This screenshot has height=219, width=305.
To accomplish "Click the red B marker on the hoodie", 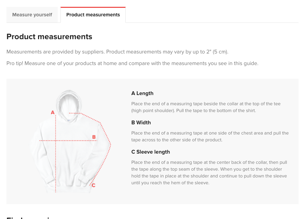I will 94,137.
